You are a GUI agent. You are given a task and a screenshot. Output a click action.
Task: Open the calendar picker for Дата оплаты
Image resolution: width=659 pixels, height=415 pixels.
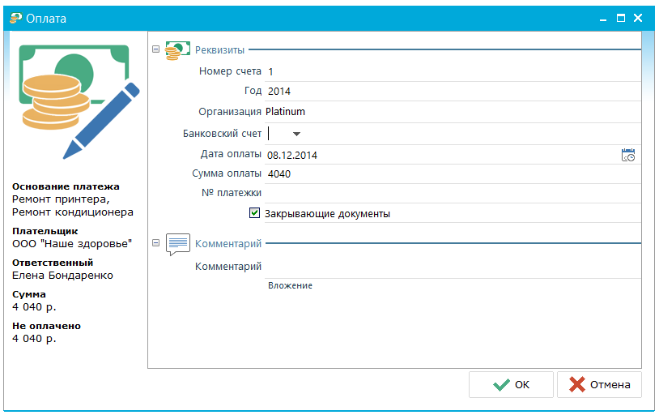(628, 155)
